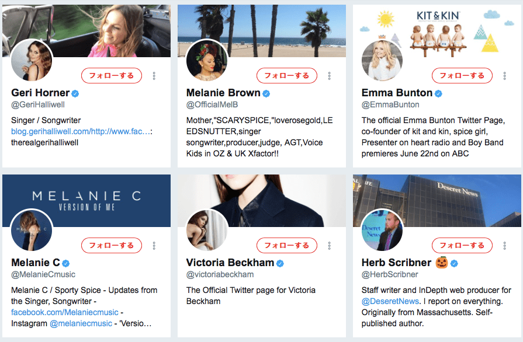The image size is (523, 342).
Task: Click verified badge next to Geri Horner
Action: [x=75, y=93]
